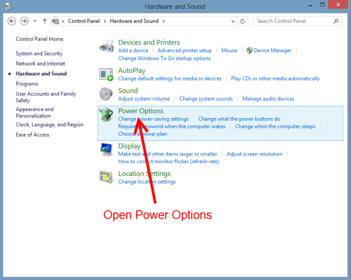Image resolution: width=351 pixels, height=280 pixels.
Task: Maximize the Hardware and Sound window
Action: [322, 5]
